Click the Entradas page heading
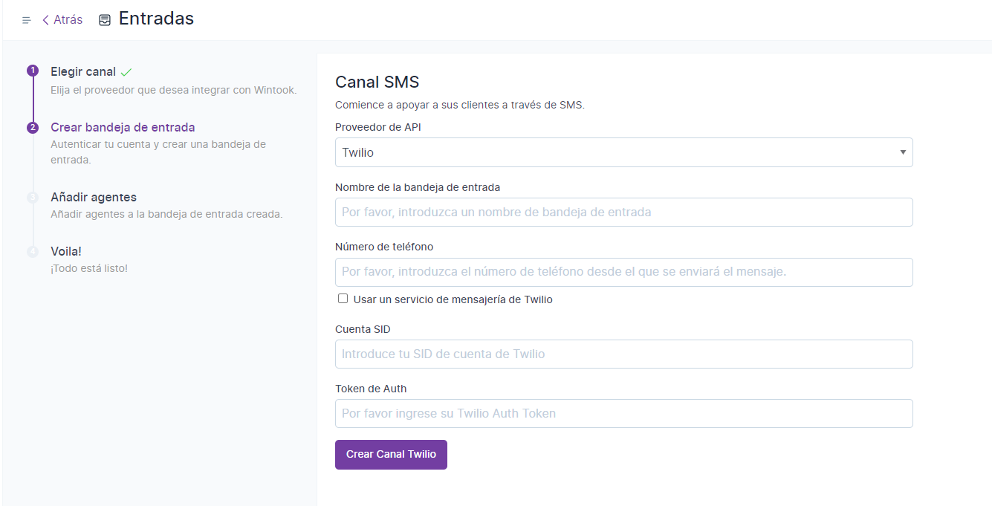Viewport: 992px width, 506px height. pos(156,19)
